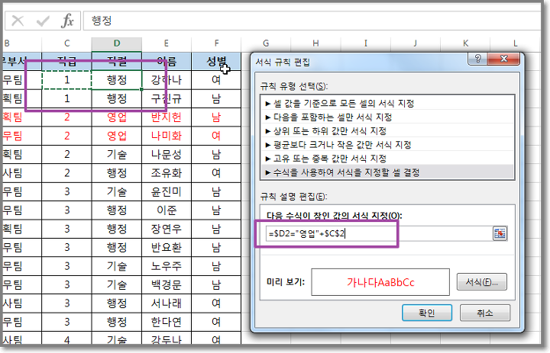Screen dimensions: 550x353
Task: Click the 확인 button
Action: [x=427, y=313]
